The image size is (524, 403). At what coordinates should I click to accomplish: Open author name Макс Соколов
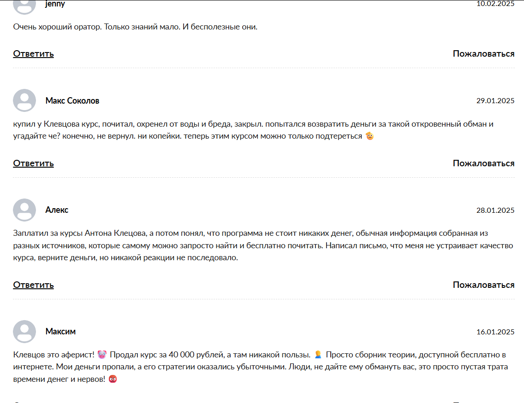point(72,100)
